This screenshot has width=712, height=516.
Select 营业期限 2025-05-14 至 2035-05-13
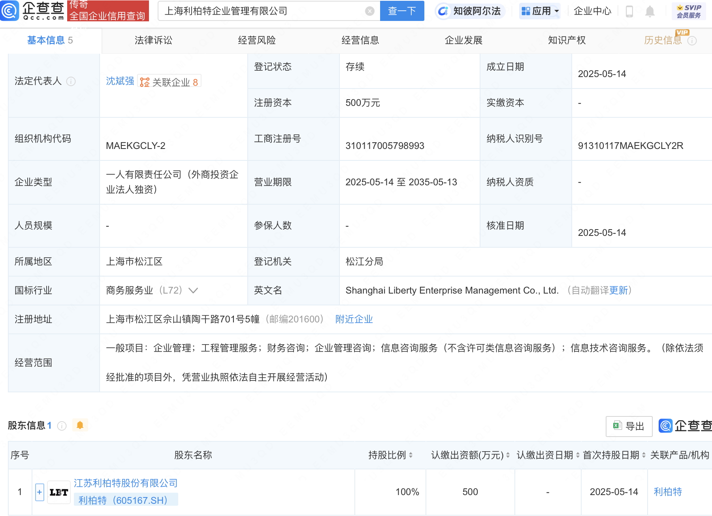click(x=401, y=182)
